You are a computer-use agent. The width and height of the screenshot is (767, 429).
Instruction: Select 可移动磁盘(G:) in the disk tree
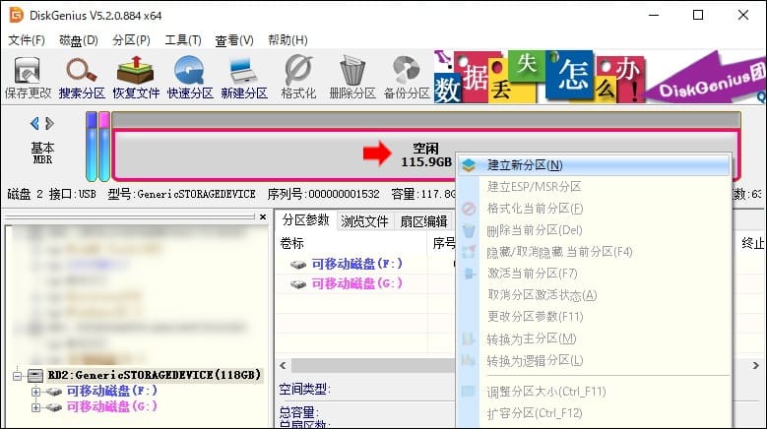[112, 406]
